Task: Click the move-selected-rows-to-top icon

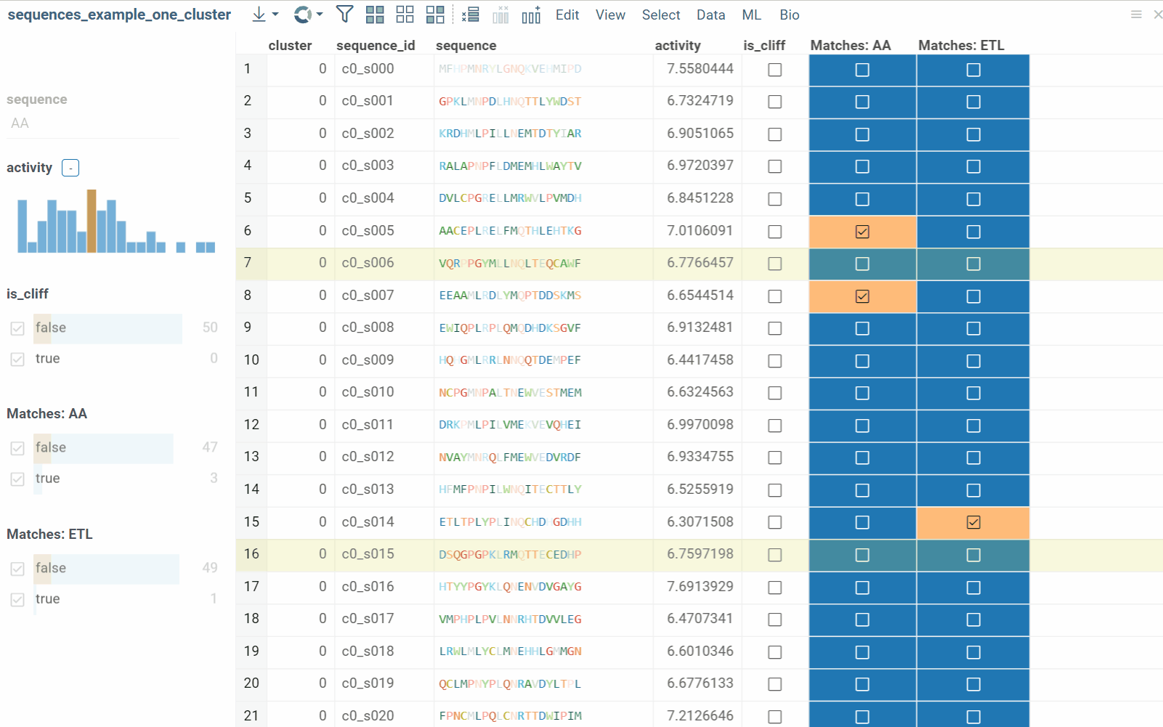Action: pyautogui.click(x=470, y=14)
